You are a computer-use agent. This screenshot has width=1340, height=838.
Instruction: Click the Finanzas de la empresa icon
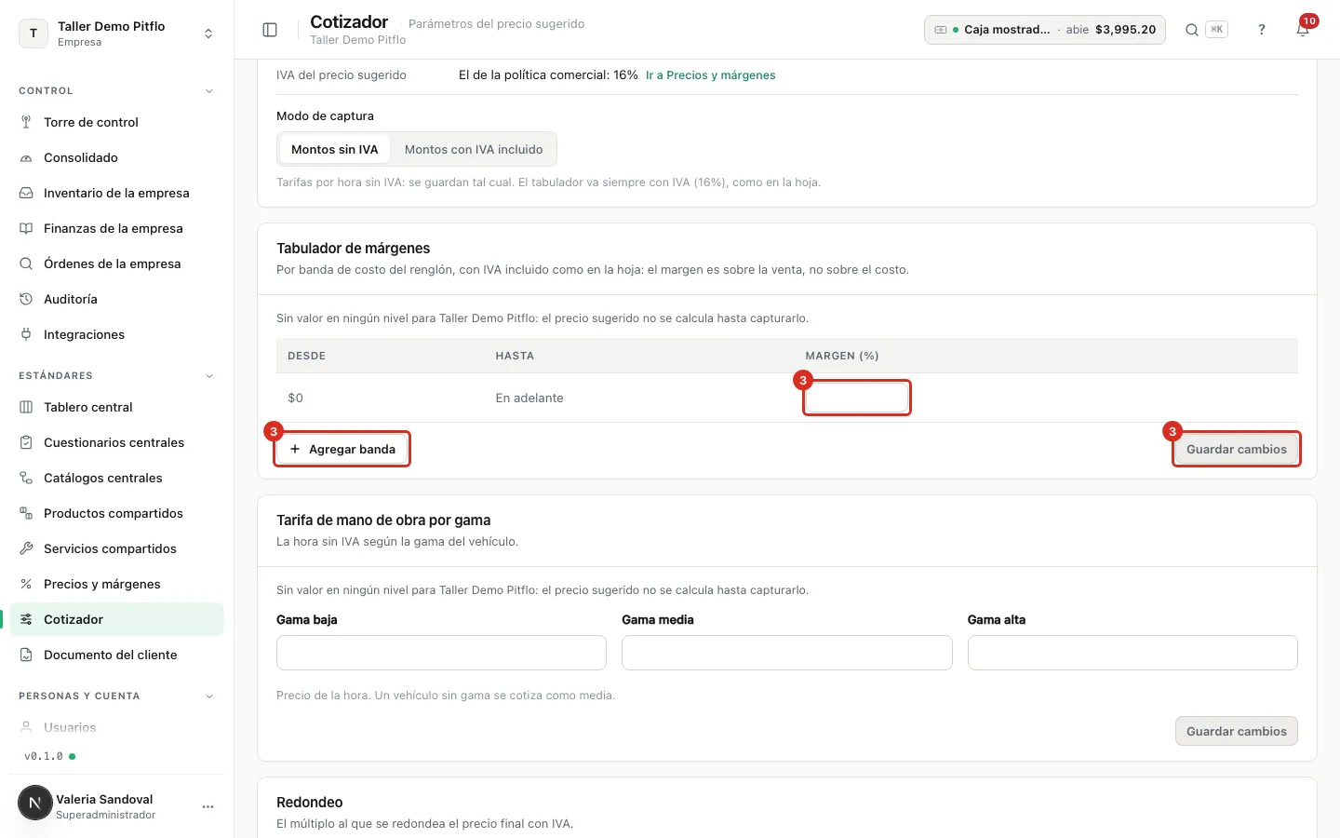pyautogui.click(x=26, y=228)
